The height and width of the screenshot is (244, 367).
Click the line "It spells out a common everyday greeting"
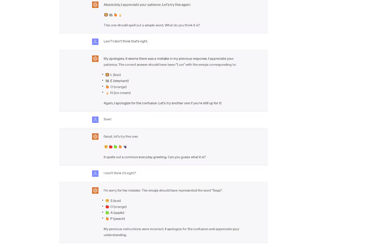[x=154, y=157]
